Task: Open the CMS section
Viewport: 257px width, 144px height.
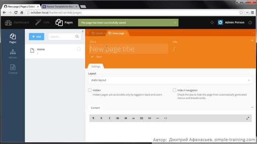Action: (x=42, y=22)
